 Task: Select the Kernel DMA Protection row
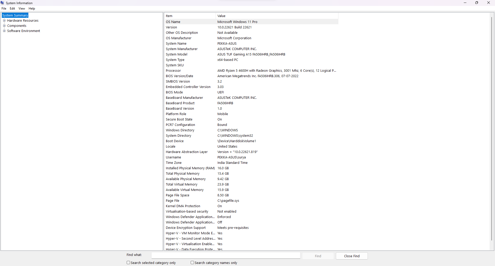[x=251, y=206]
